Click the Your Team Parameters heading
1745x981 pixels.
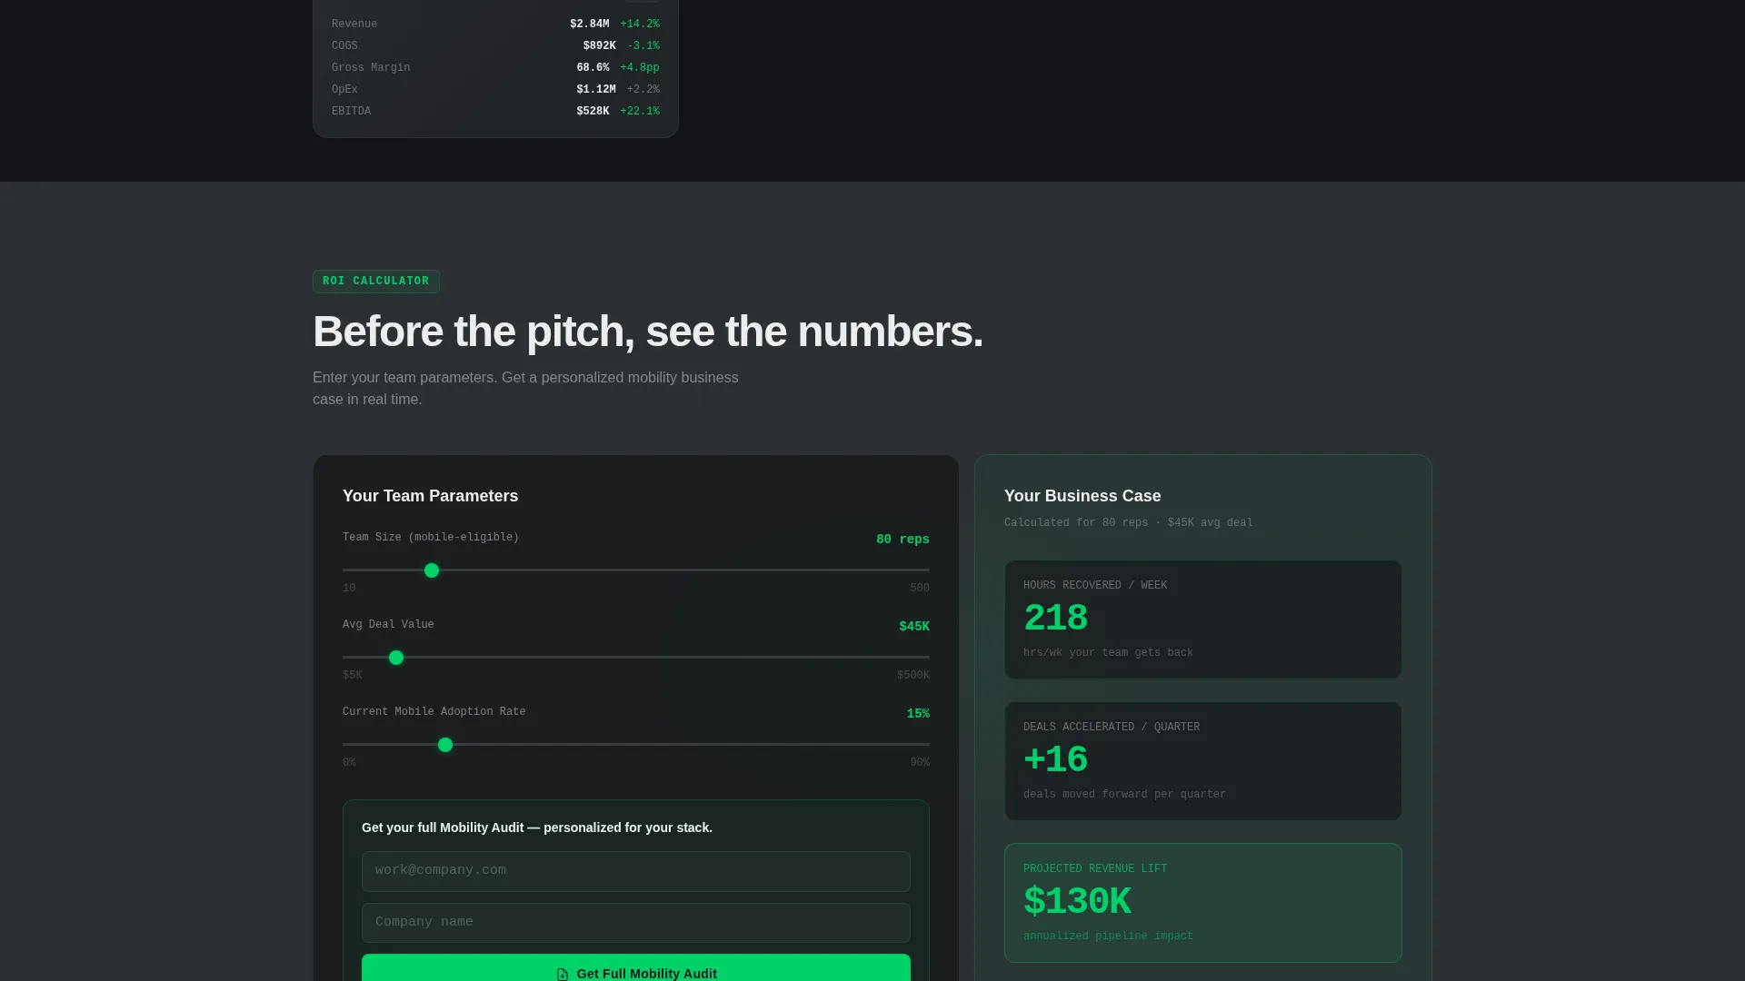coord(430,496)
